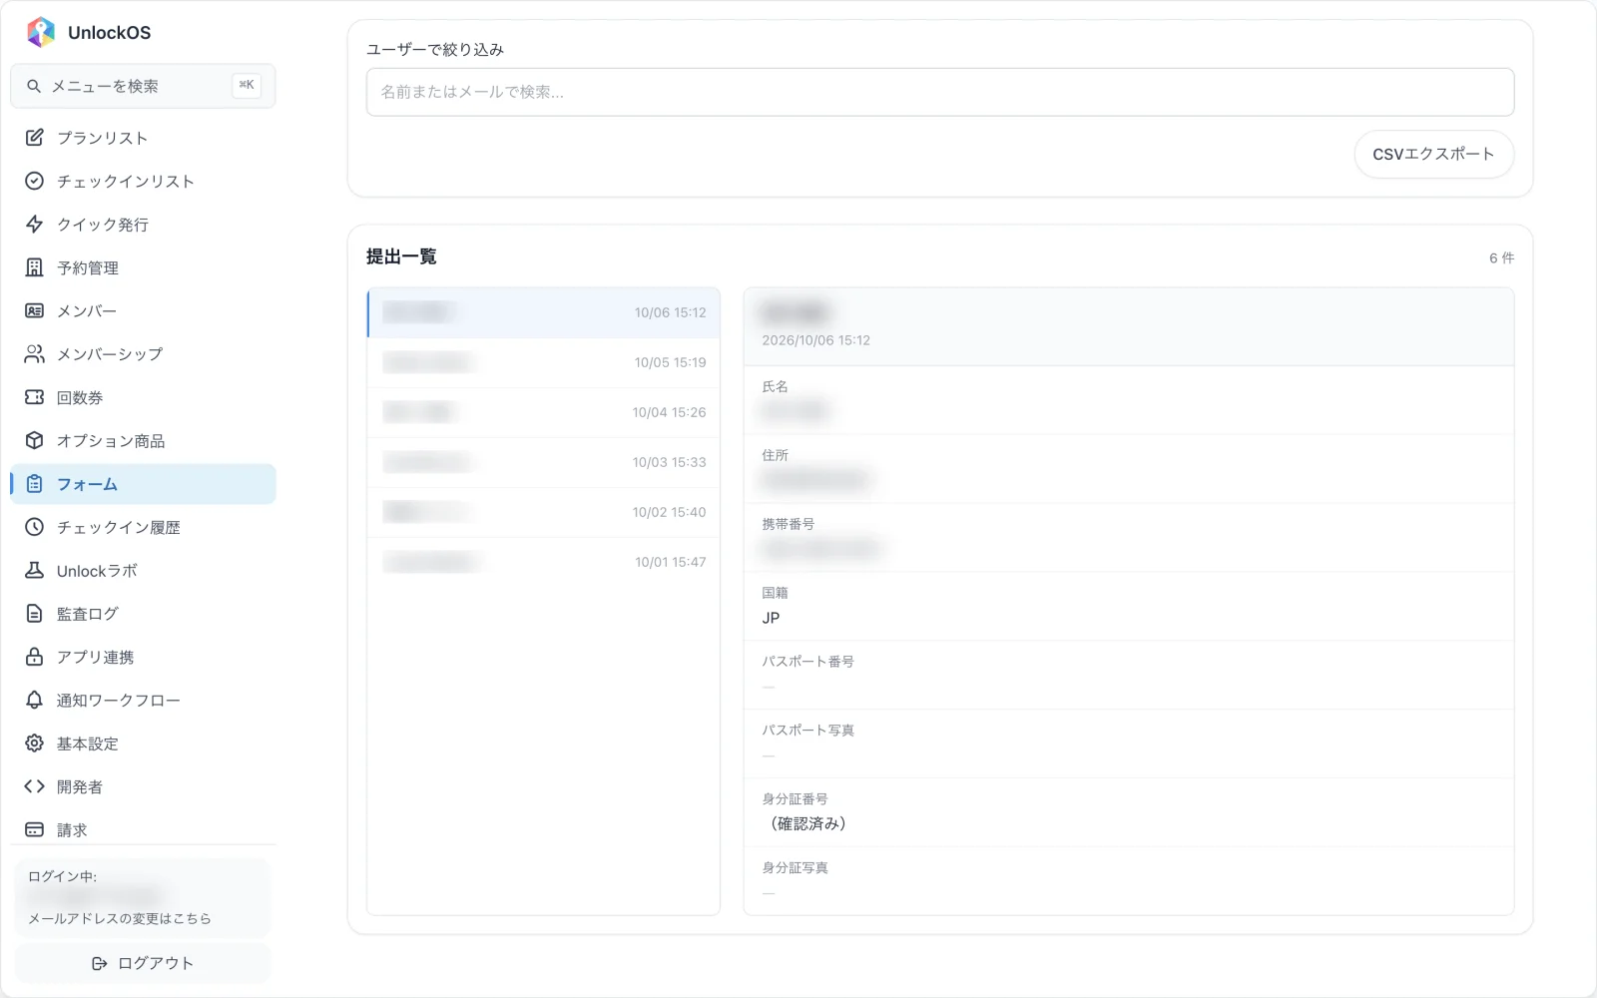Click the flask icon for Unlockラボ
This screenshot has height=998, width=1597.
click(34, 570)
